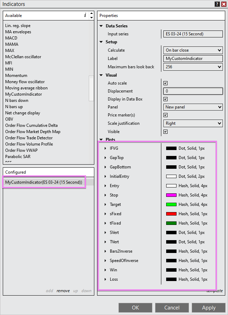228x315 pixels.
Task: Expand the TVert plot
Action: [105, 242]
